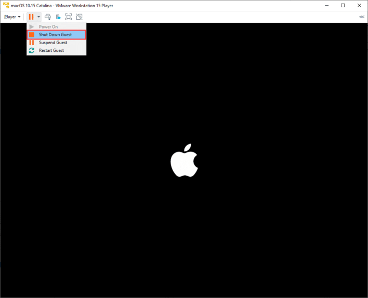Minimize the VMware Player window

pos(327,5)
